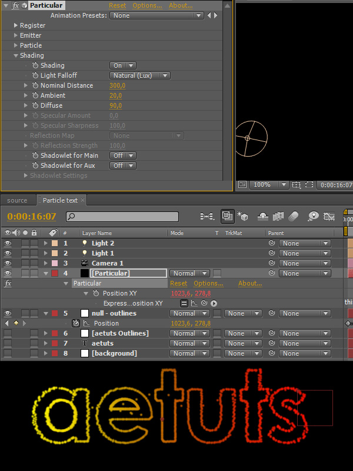Open the viewer 100% magnification dropdown
This screenshot has height=471, width=353.
pyautogui.click(x=269, y=184)
